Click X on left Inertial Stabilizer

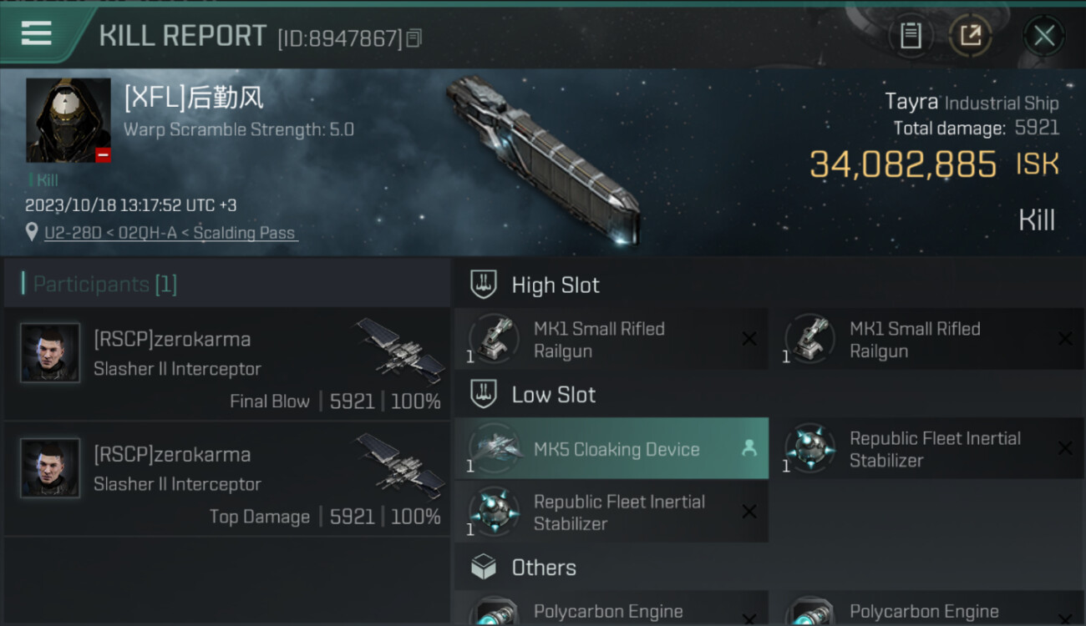point(749,512)
